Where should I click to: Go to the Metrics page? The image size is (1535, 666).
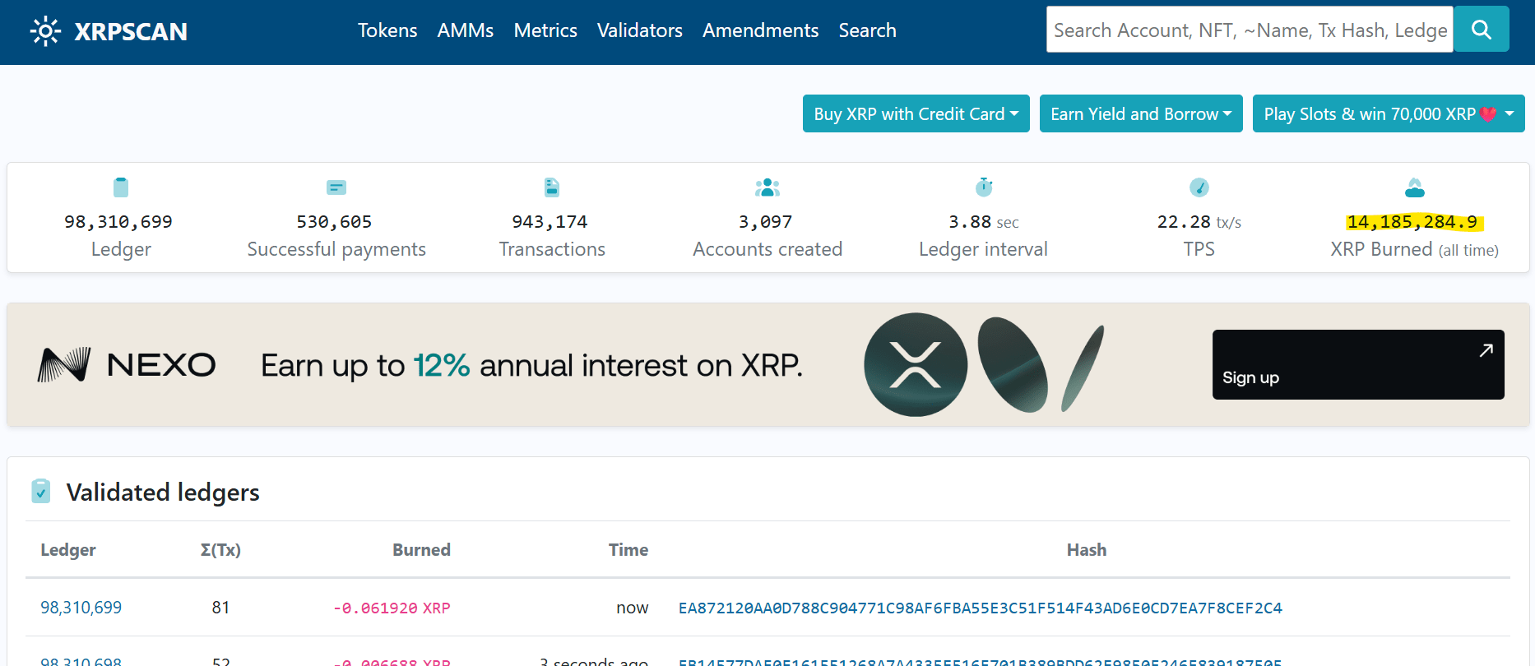[545, 30]
